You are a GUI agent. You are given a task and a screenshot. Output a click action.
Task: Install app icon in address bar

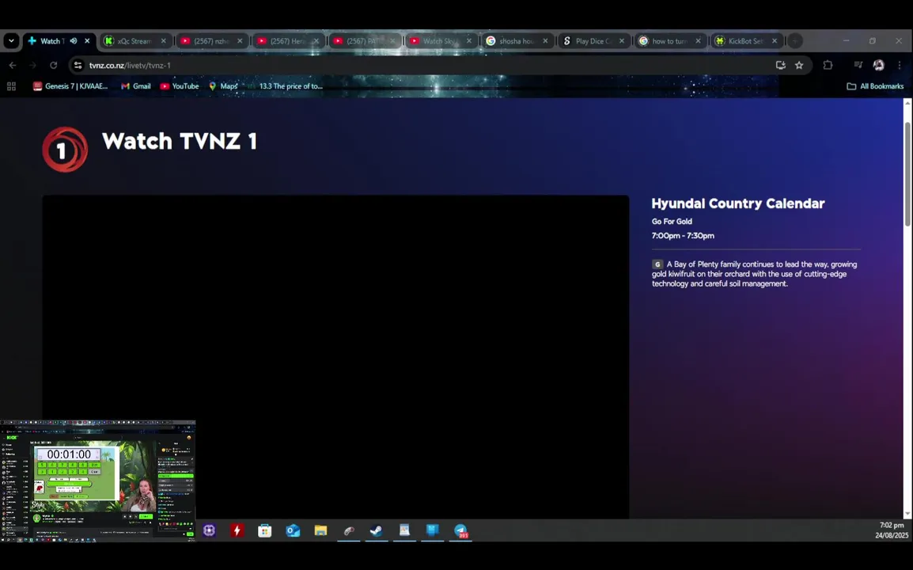tap(781, 65)
